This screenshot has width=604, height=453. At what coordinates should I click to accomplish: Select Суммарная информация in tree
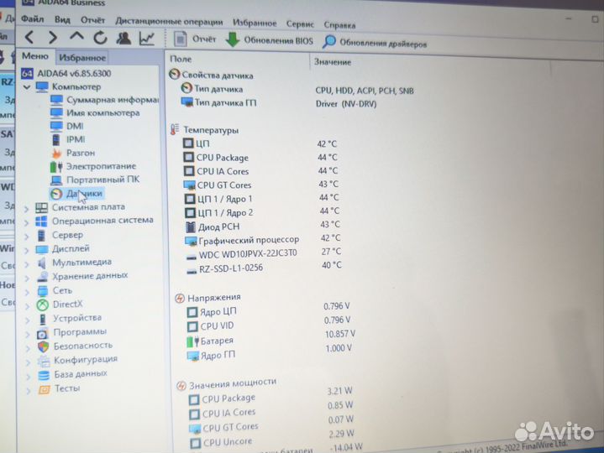click(x=104, y=100)
